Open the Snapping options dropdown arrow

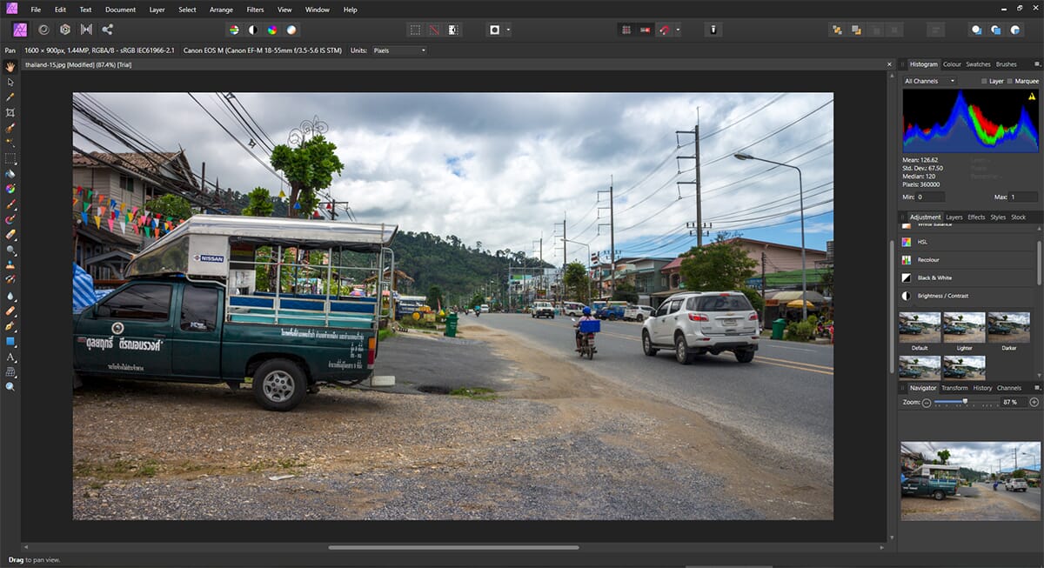(678, 30)
